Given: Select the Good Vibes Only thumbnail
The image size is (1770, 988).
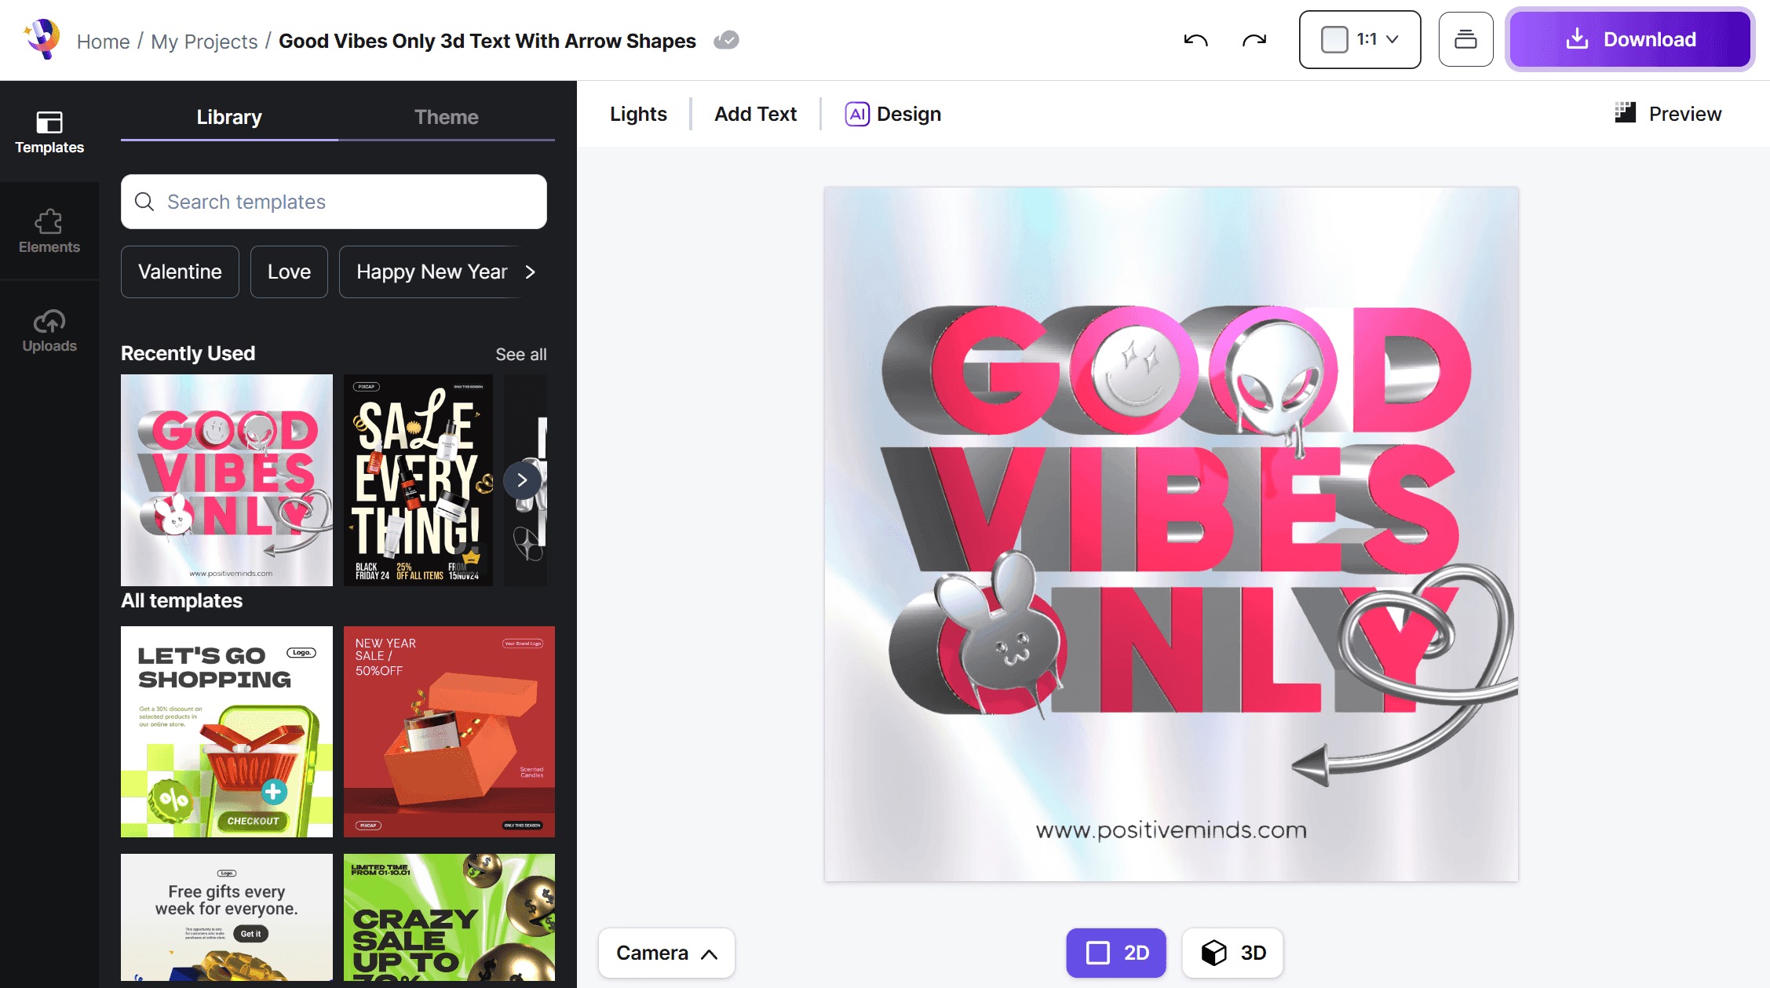Looking at the screenshot, I should pyautogui.click(x=226, y=479).
